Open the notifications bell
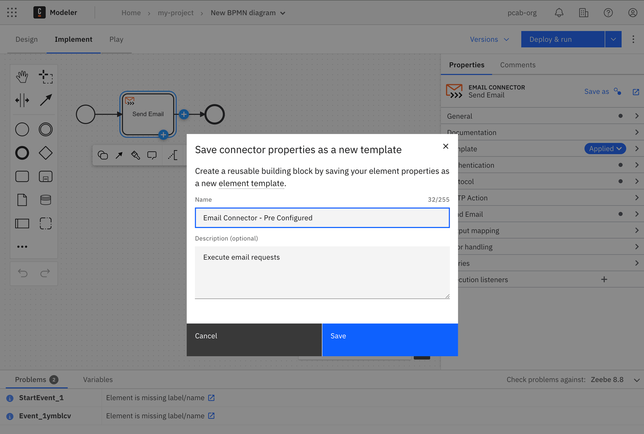The height and width of the screenshot is (434, 644). 559,13
